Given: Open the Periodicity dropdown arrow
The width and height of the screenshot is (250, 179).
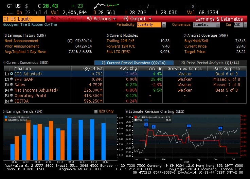Looking at the screenshot, I should coord(164,25).
